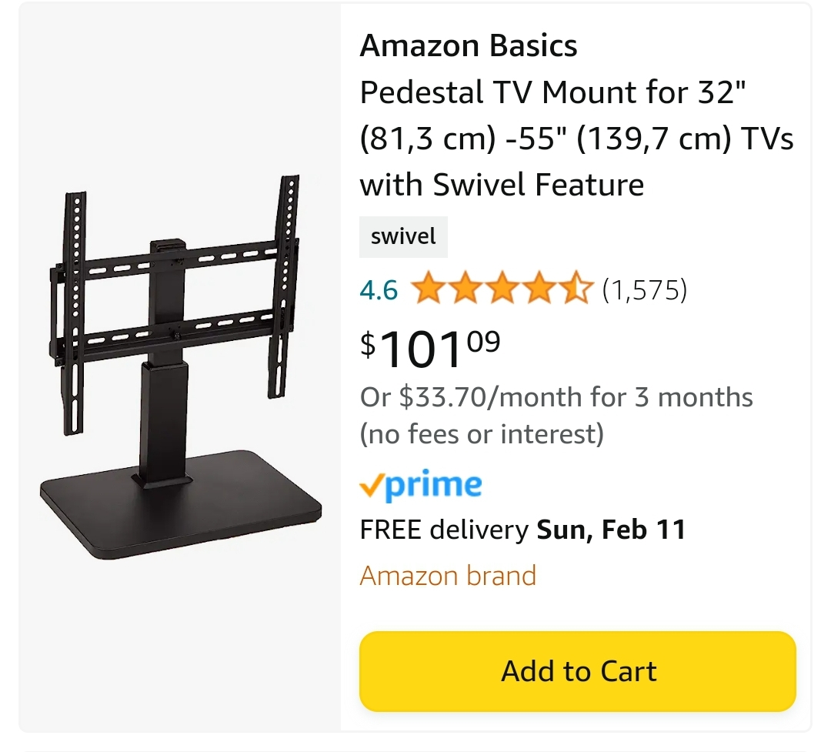Click the Amazon brand label
Viewport: 831px width, 752px height.
point(448,576)
